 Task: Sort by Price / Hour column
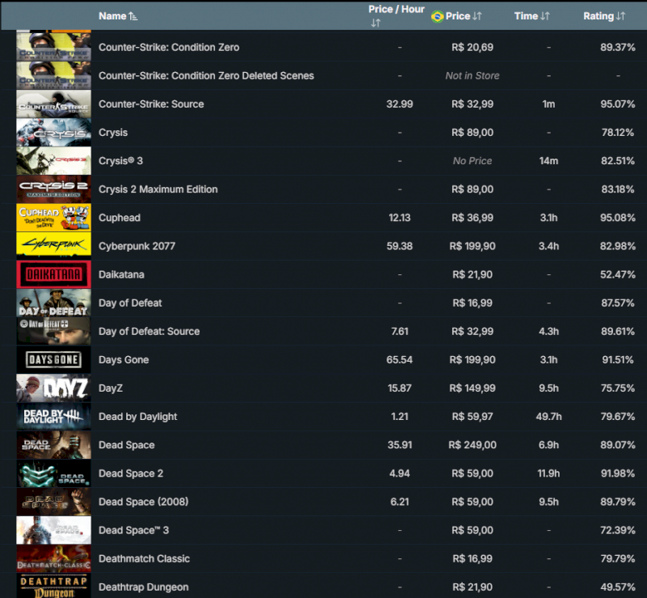(x=395, y=10)
